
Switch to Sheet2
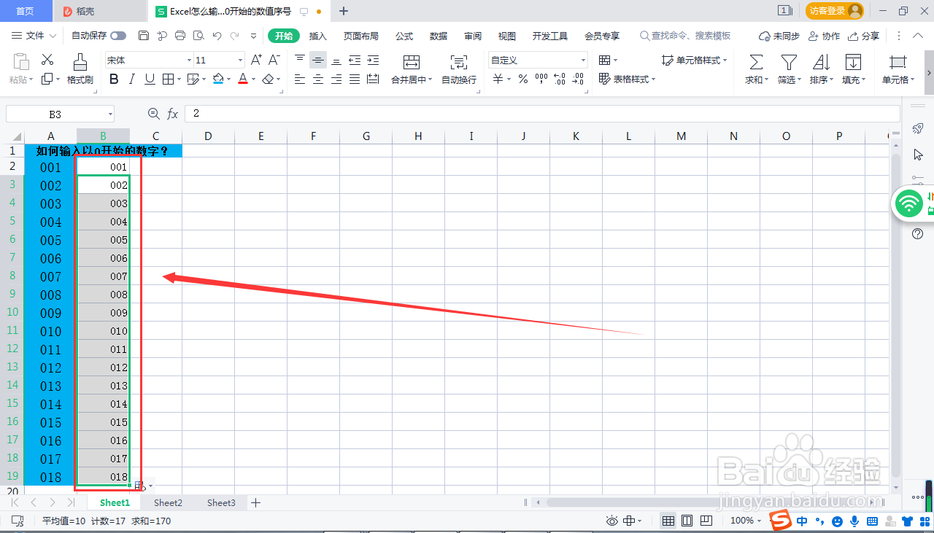coord(168,502)
